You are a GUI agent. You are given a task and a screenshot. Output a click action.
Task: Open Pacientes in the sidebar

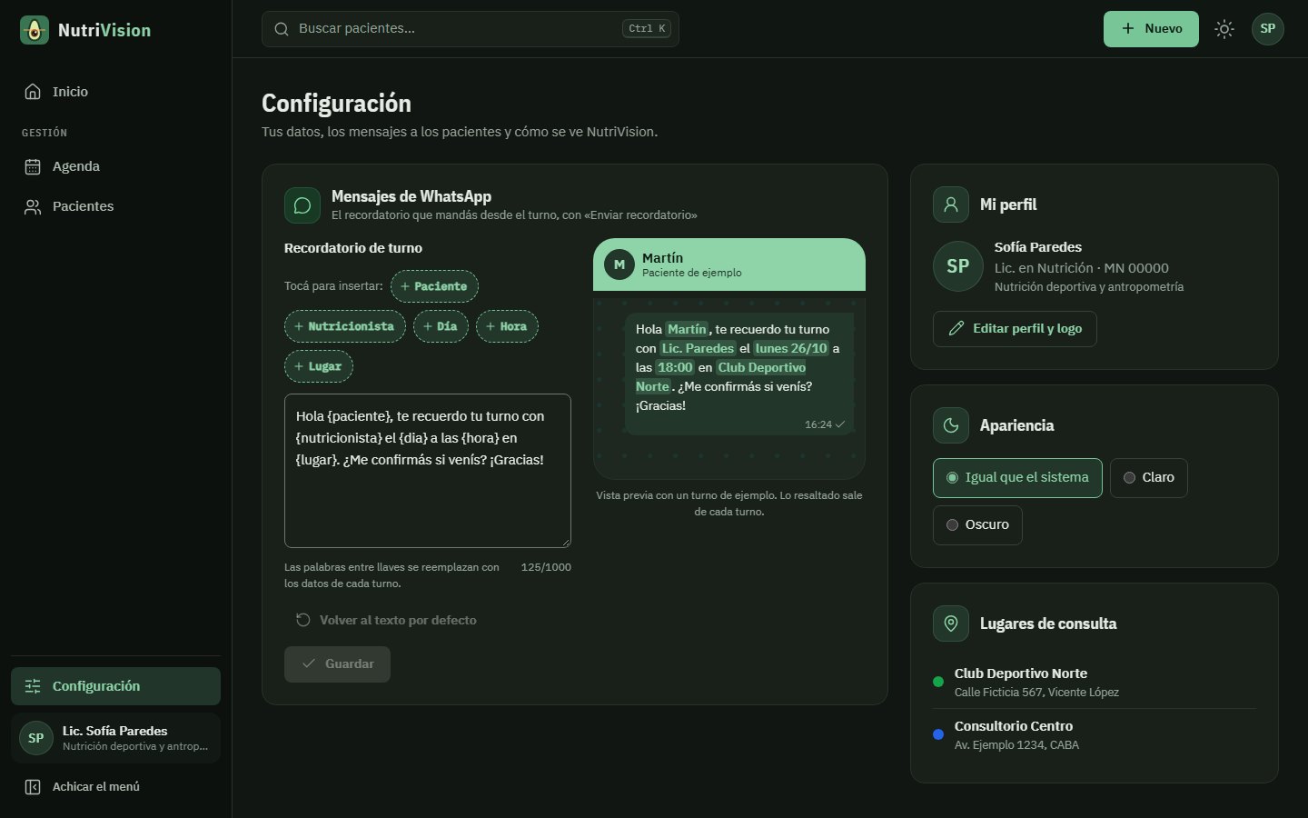point(115,206)
